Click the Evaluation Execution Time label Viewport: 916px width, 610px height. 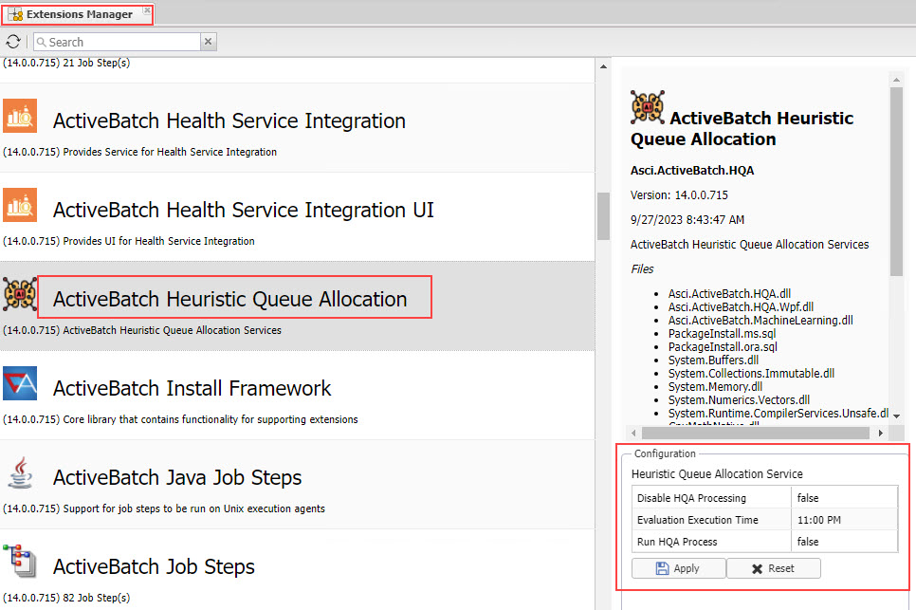[698, 520]
